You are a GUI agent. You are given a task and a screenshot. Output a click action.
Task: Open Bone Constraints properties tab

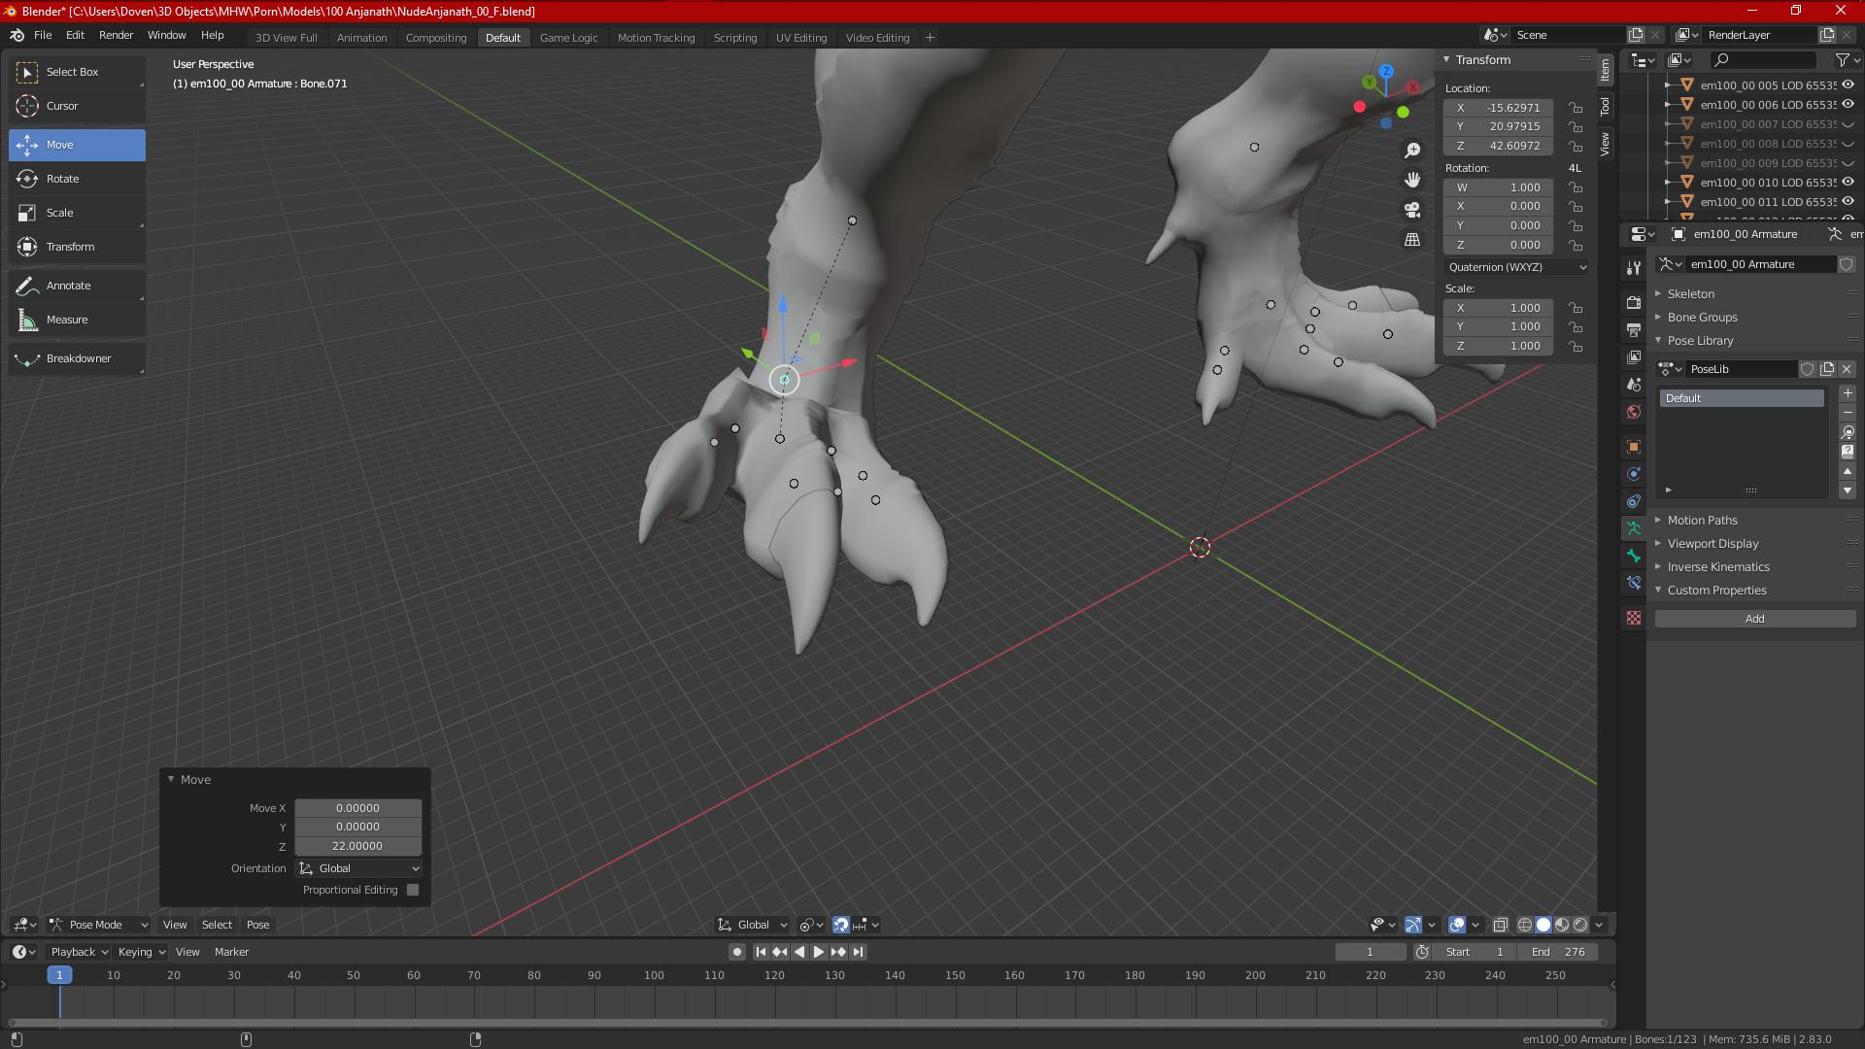[x=1633, y=583]
